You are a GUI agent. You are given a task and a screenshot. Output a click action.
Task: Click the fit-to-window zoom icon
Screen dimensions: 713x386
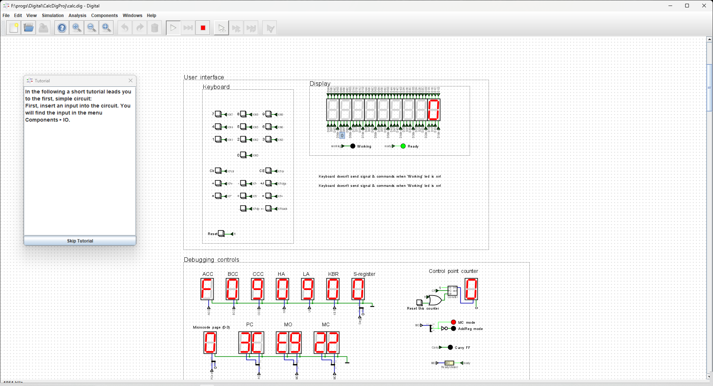pos(106,28)
